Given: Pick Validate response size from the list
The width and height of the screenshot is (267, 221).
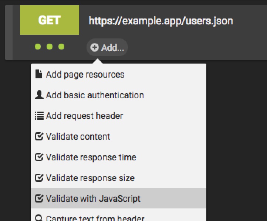Looking at the screenshot, I should click(x=90, y=178).
